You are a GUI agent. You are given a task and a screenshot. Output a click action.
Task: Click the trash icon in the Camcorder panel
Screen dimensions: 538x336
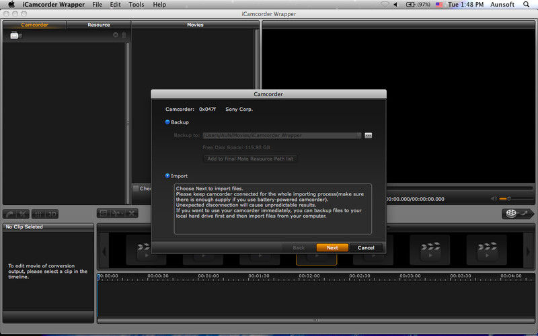(123, 35)
